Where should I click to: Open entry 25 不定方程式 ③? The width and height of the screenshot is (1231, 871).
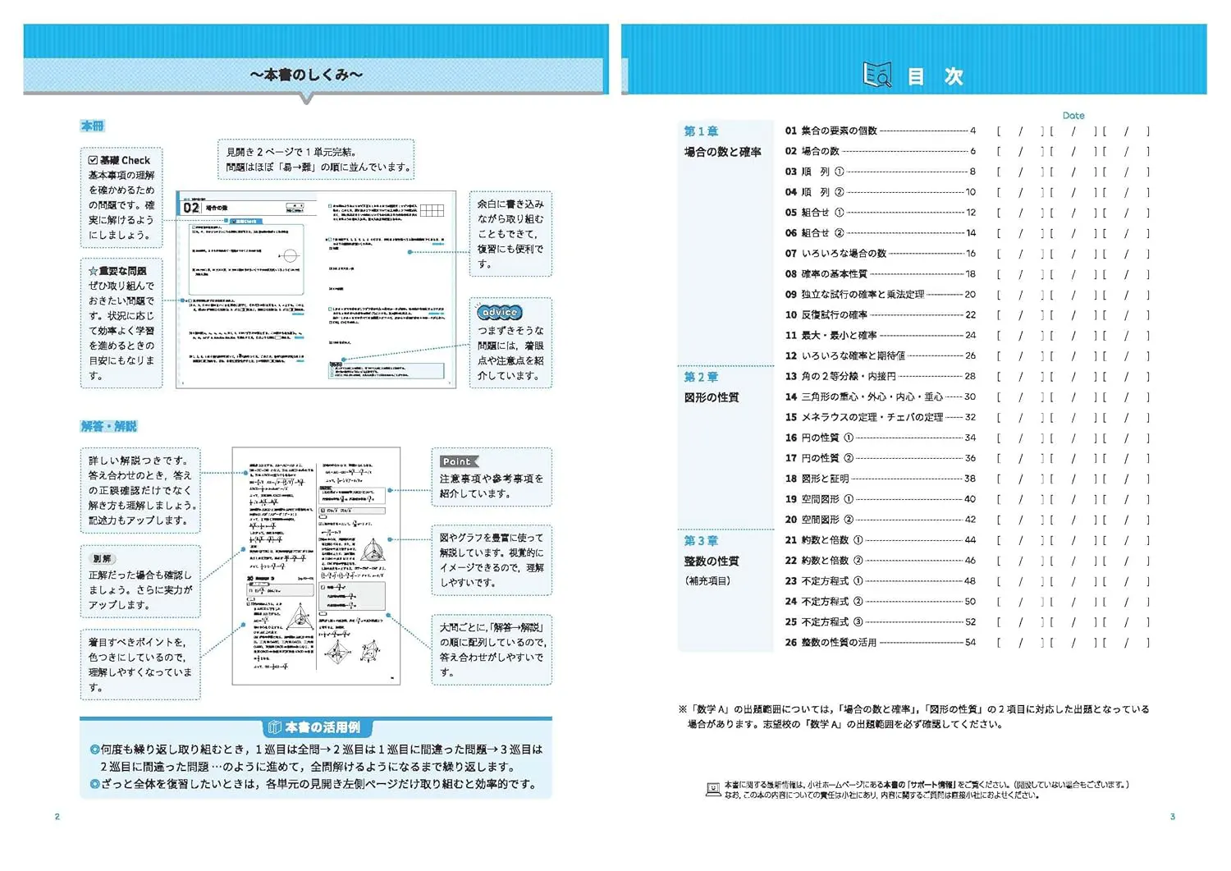880,622
